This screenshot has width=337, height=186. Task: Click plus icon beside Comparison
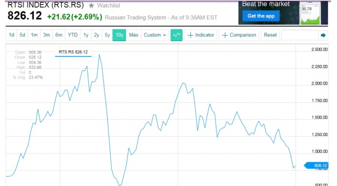pos(225,35)
